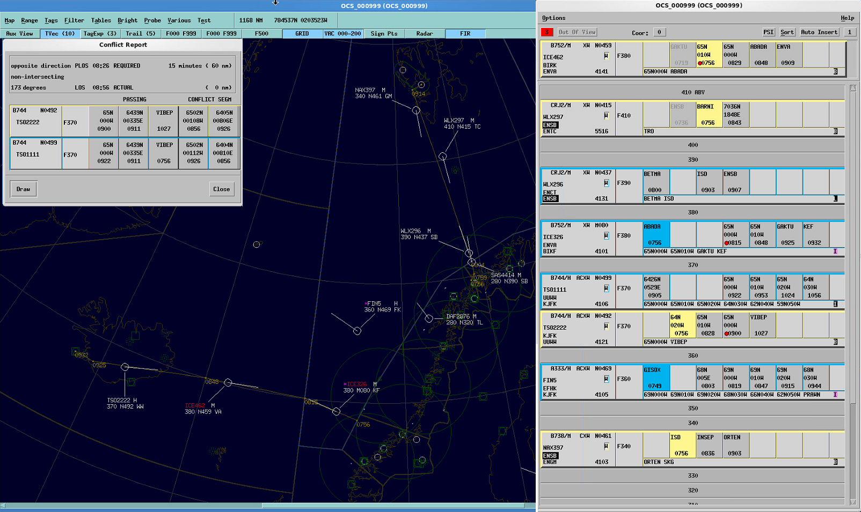Click the W wake indicator on WLX296 strip
Image resolution: width=861 pixels, height=512 pixels.
pos(606,183)
